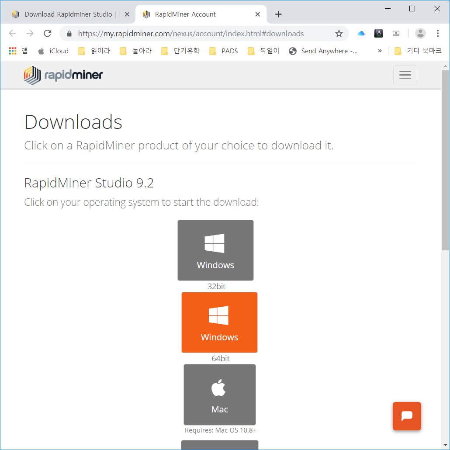Open the PADS bookmark folder
Image resolution: width=450 pixels, height=450 pixels.
coord(224,51)
